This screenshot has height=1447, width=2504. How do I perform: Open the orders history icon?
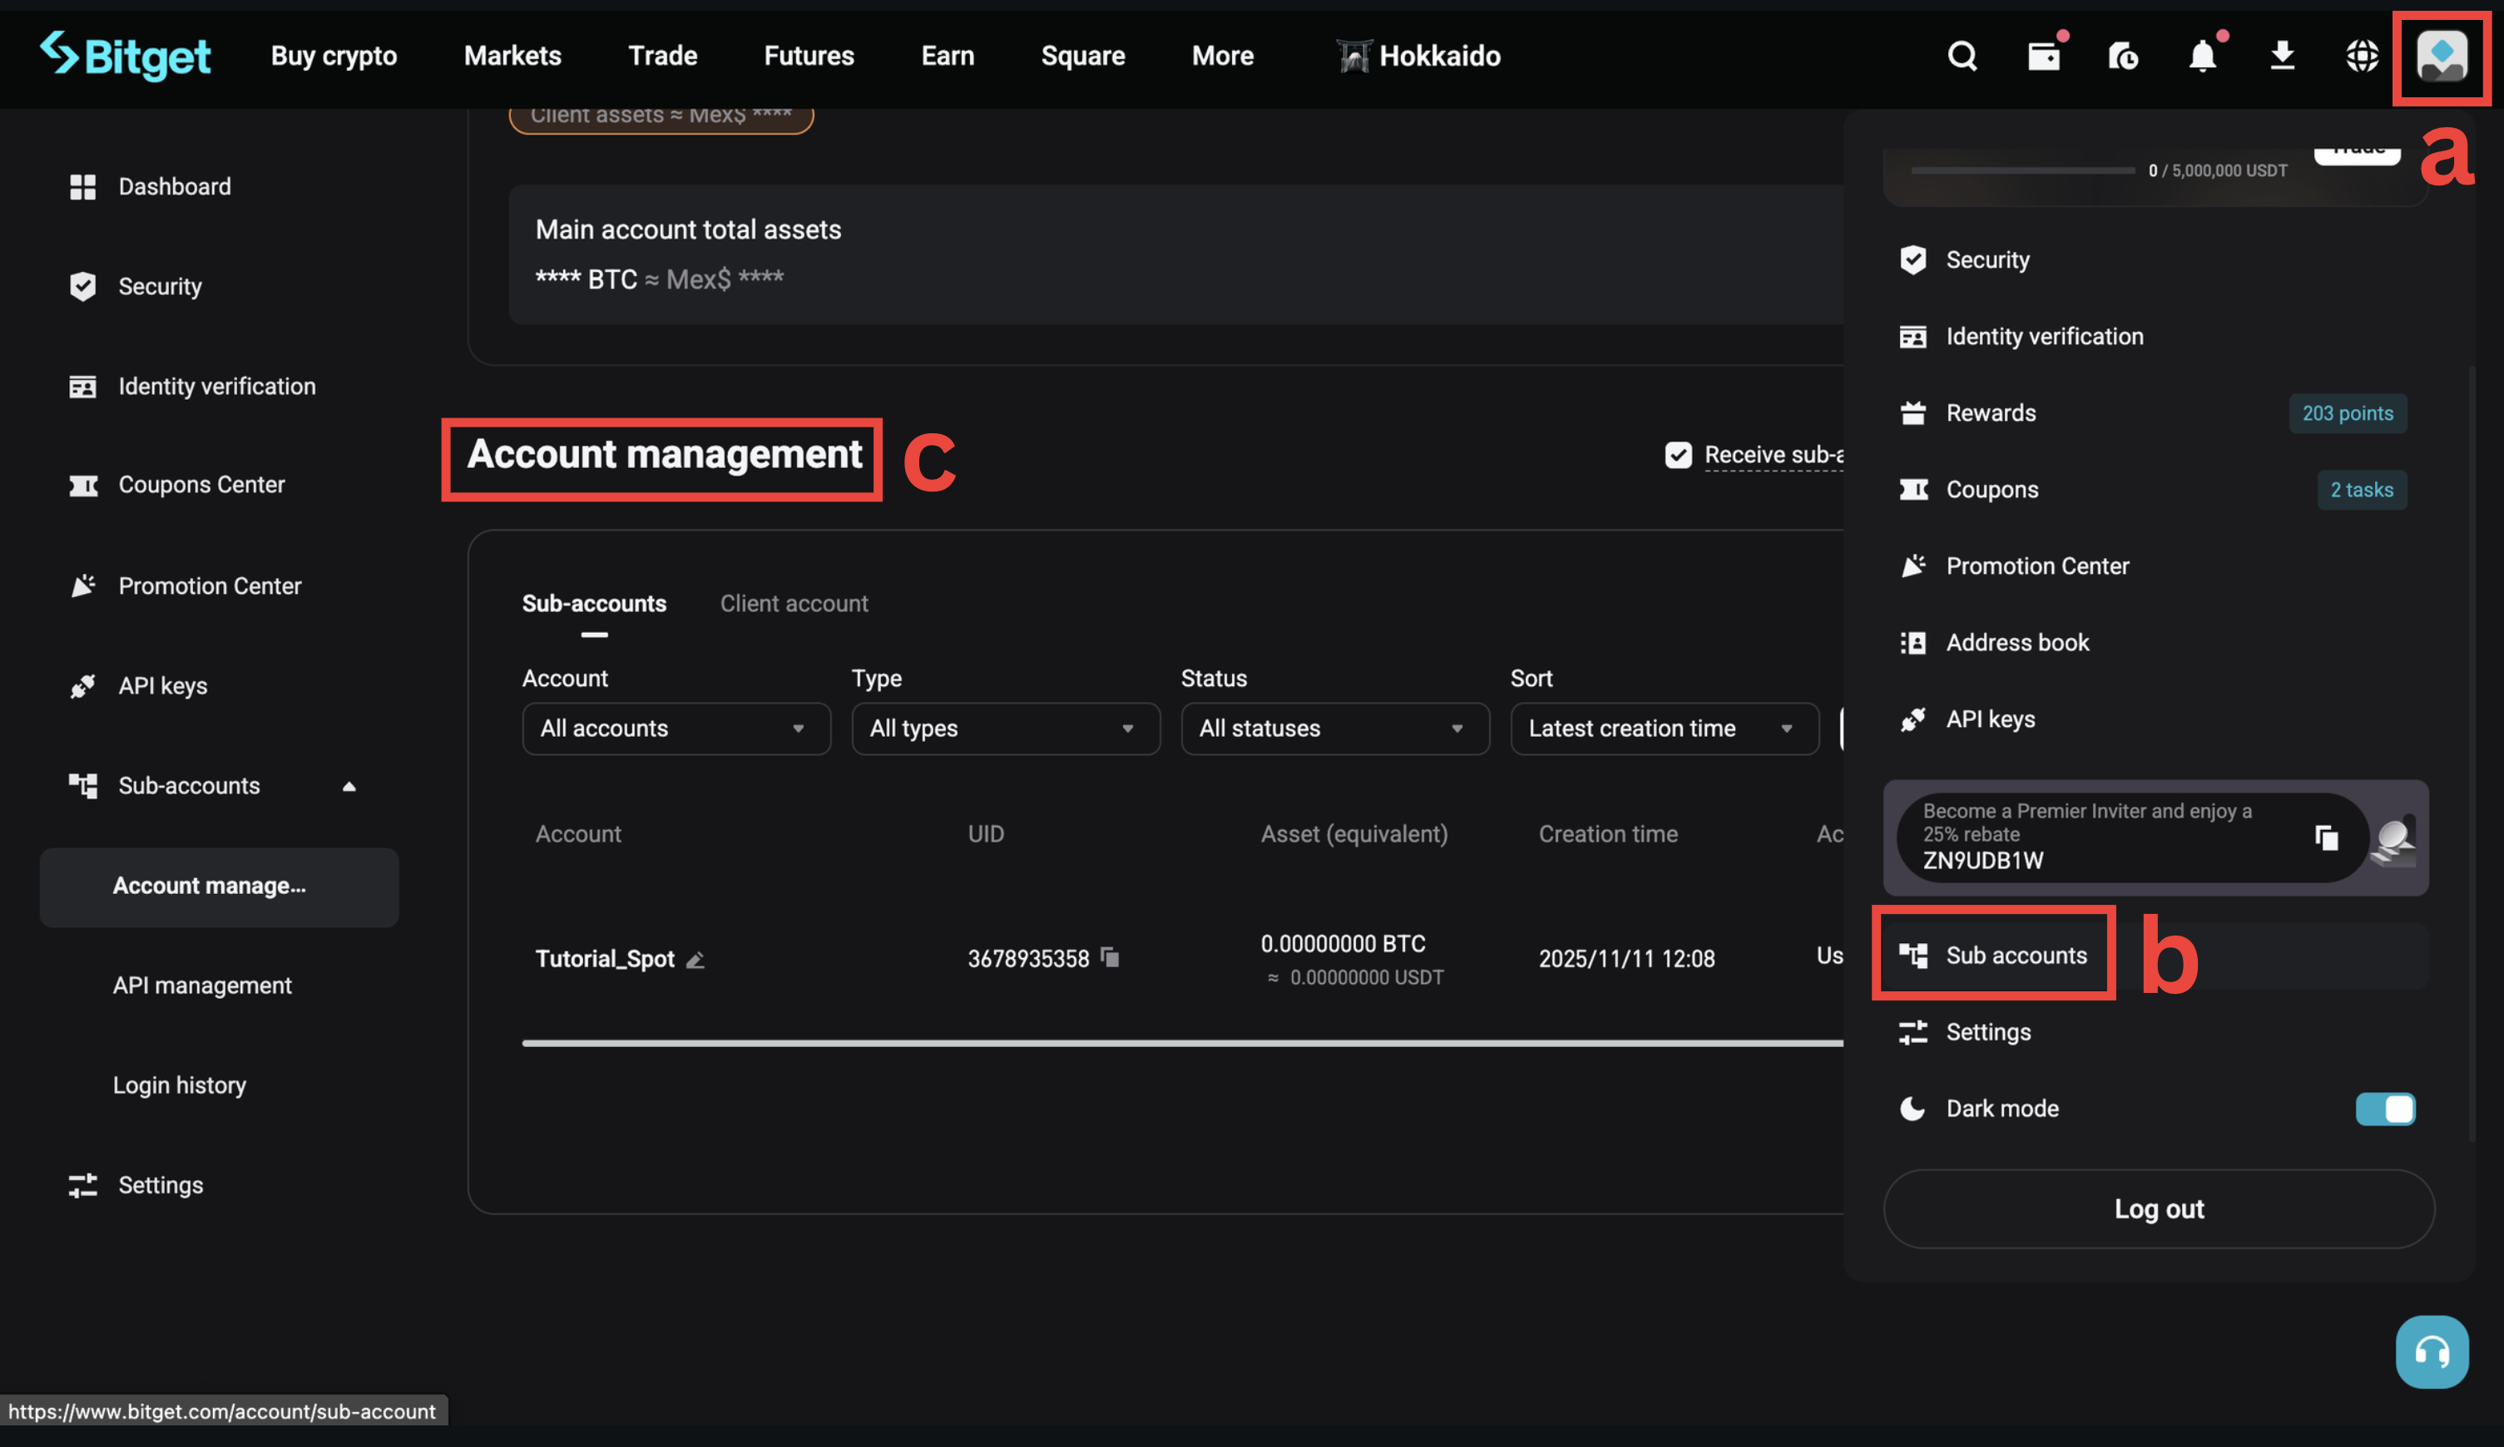2124,56
